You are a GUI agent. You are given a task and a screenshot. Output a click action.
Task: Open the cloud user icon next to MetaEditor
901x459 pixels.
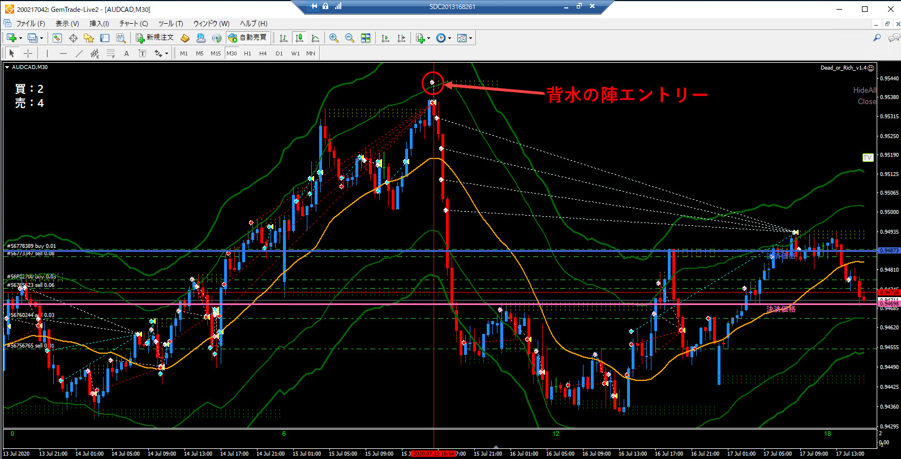[201, 38]
